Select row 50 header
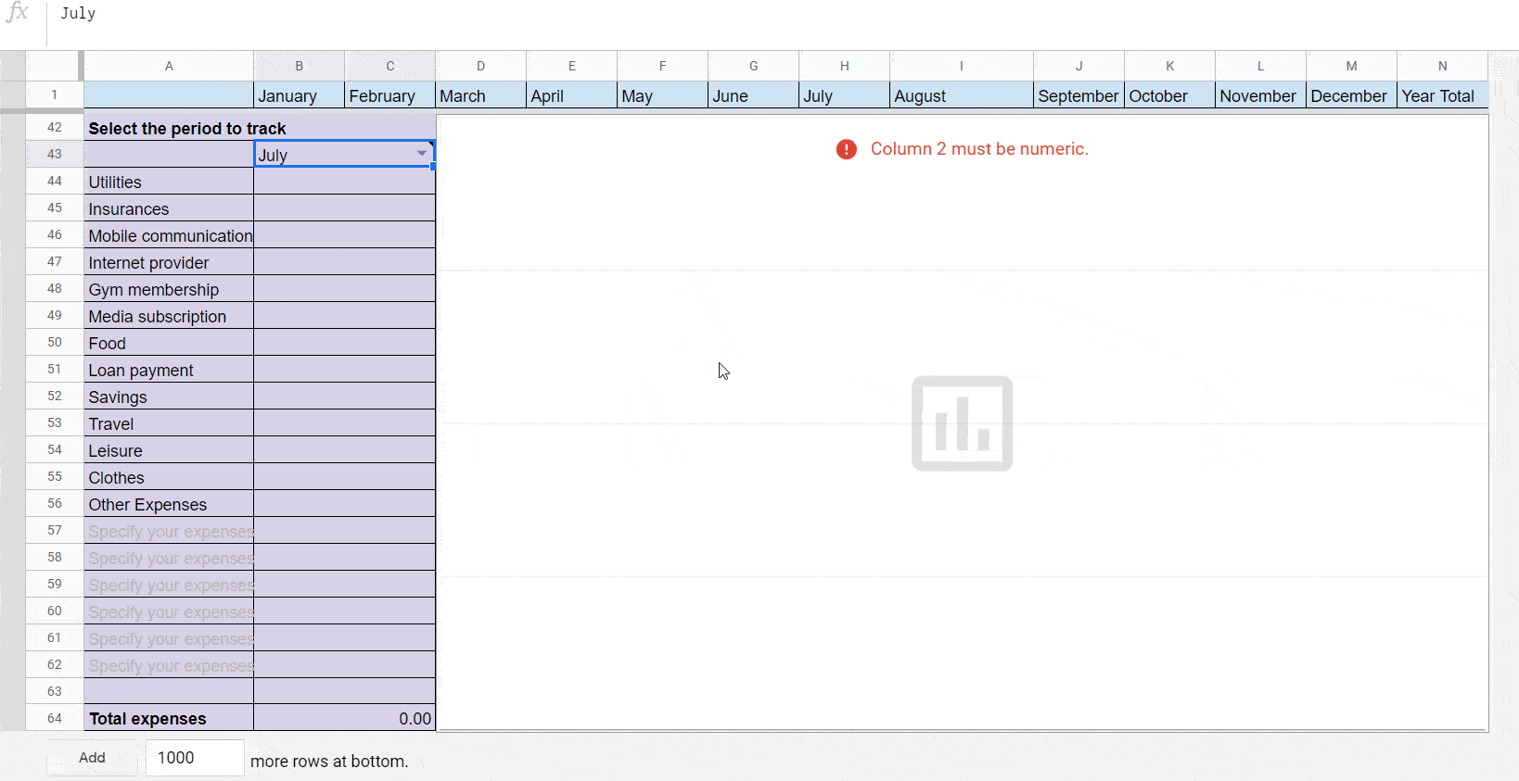1519x781 pixels. 55,342
